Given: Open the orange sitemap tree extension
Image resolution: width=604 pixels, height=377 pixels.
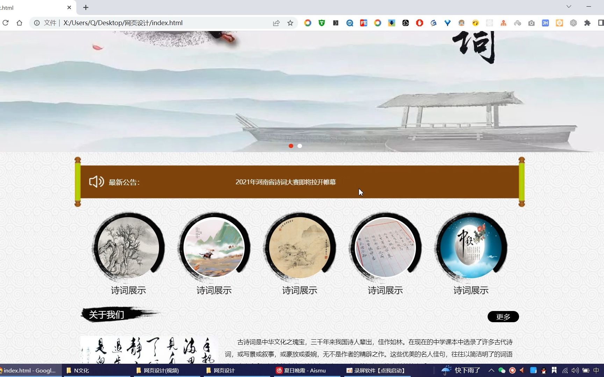Looking at the screenshot, I should [503, 23].
